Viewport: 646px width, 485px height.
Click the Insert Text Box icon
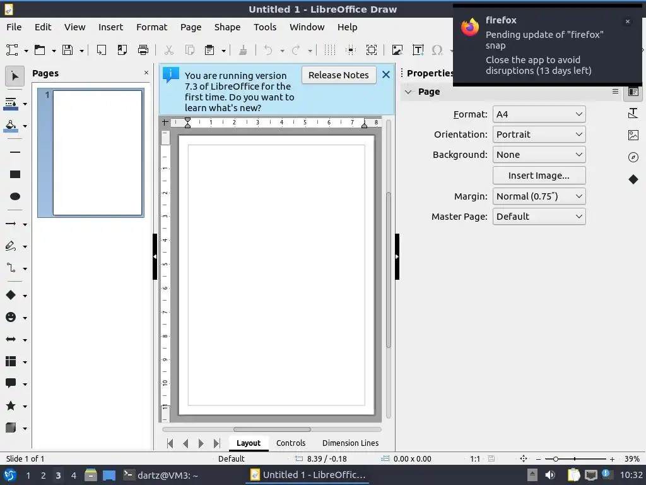click(x=418, y=51)
